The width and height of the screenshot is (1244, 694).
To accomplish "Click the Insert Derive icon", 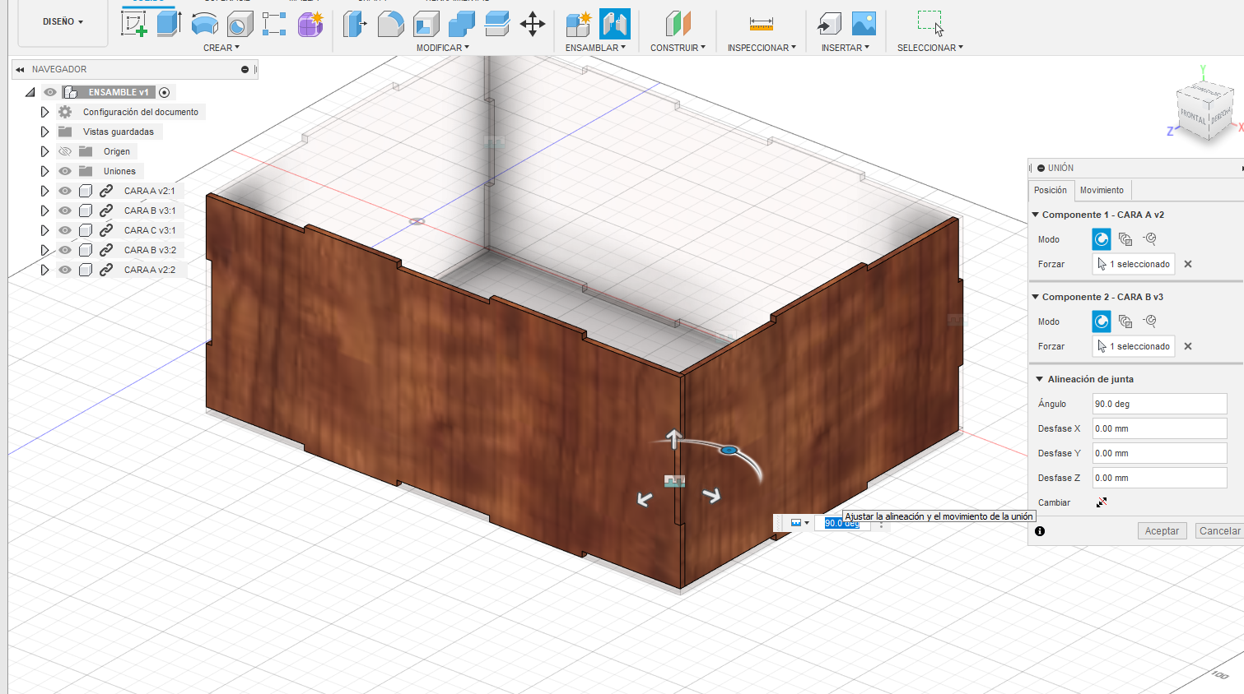I will (x=829, y=24).
